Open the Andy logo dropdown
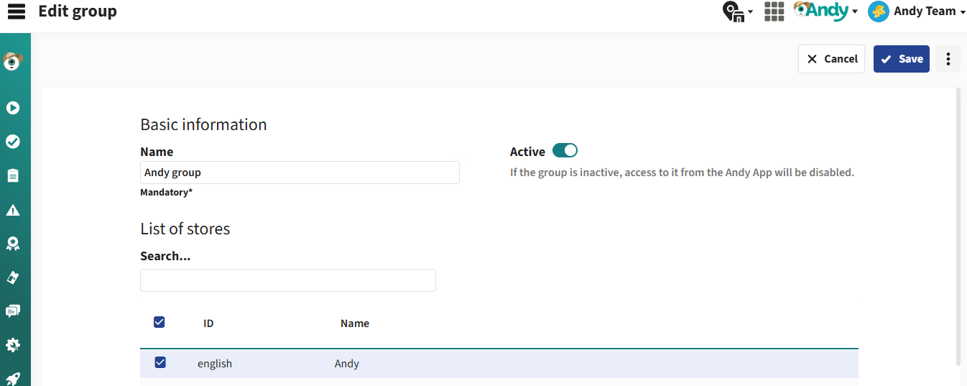The image size is (967, 386). (x=826, y=11)
